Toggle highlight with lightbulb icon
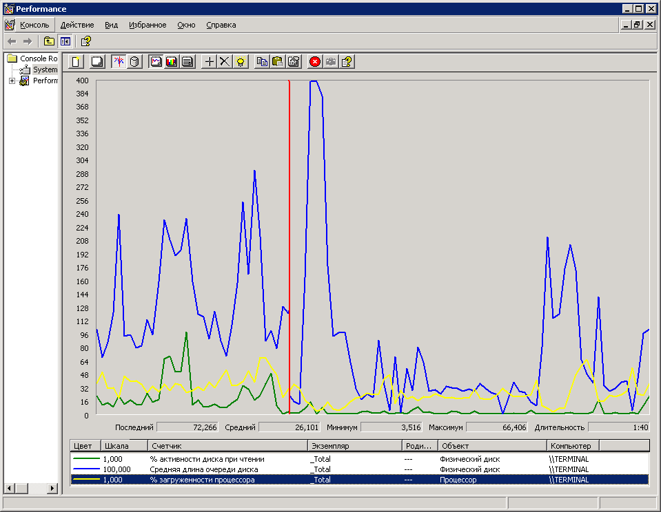 click(x=240, y=61)
